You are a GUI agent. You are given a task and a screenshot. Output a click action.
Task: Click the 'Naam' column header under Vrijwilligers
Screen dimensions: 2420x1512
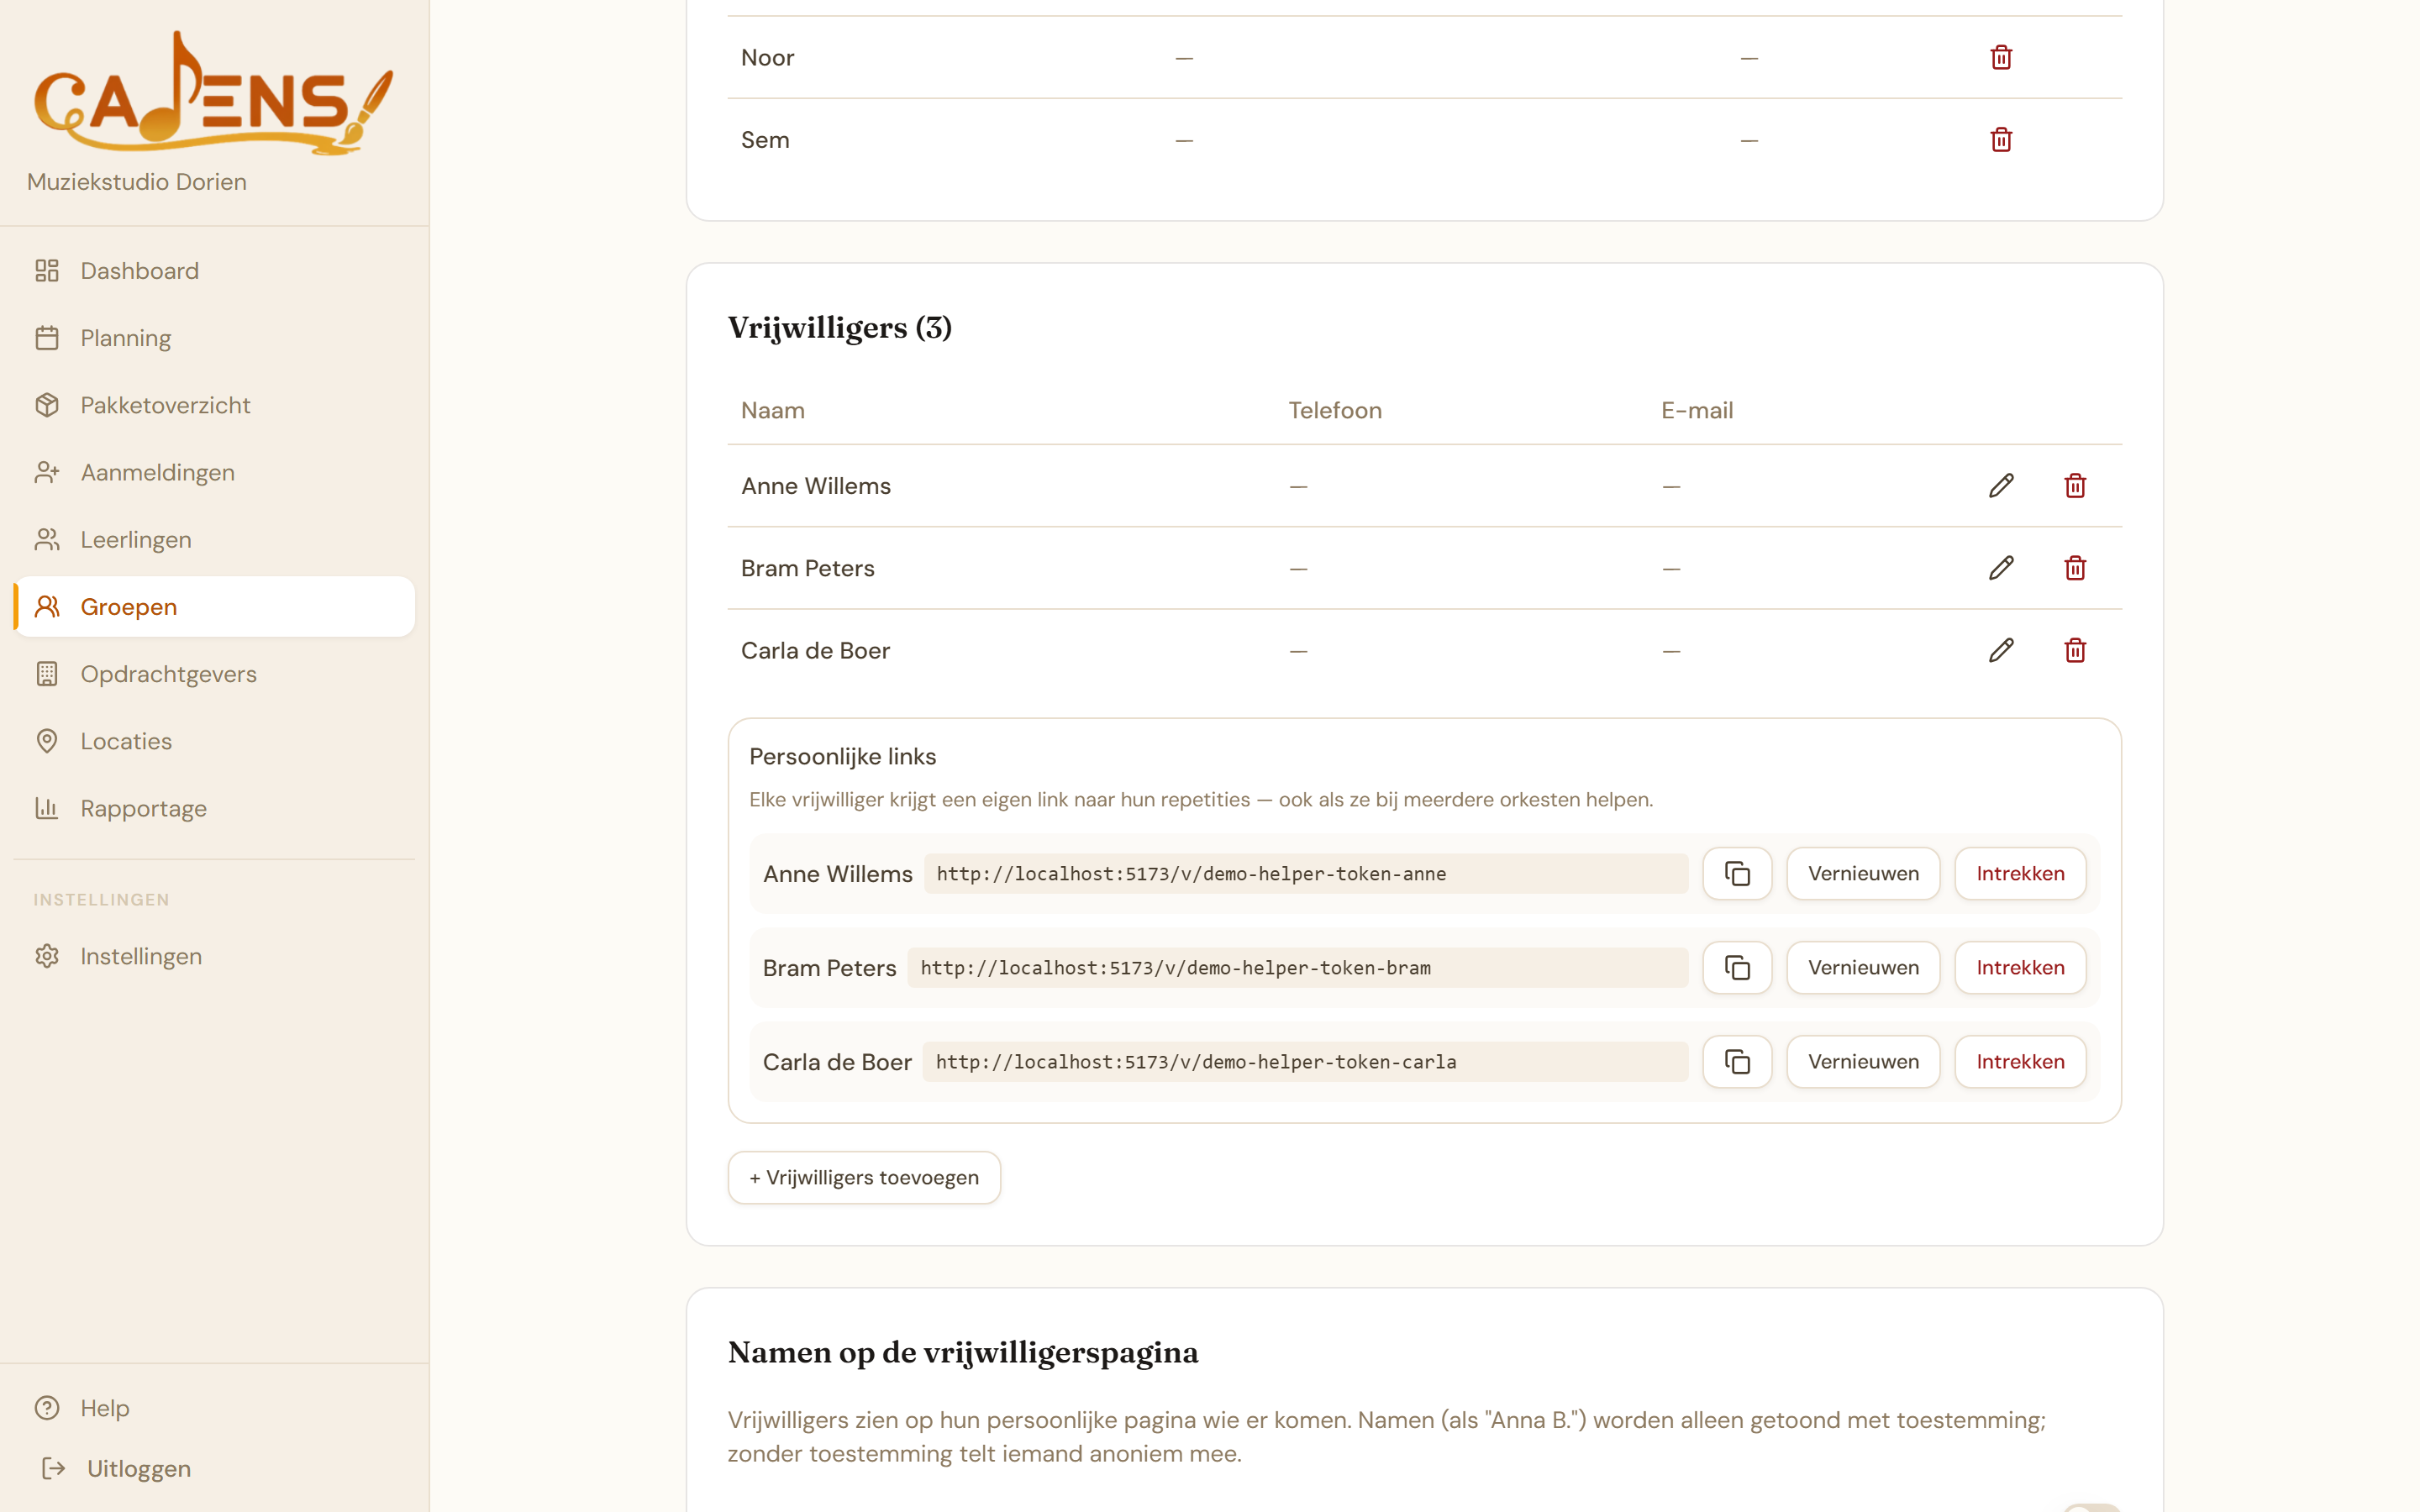(x=773, y=411)
